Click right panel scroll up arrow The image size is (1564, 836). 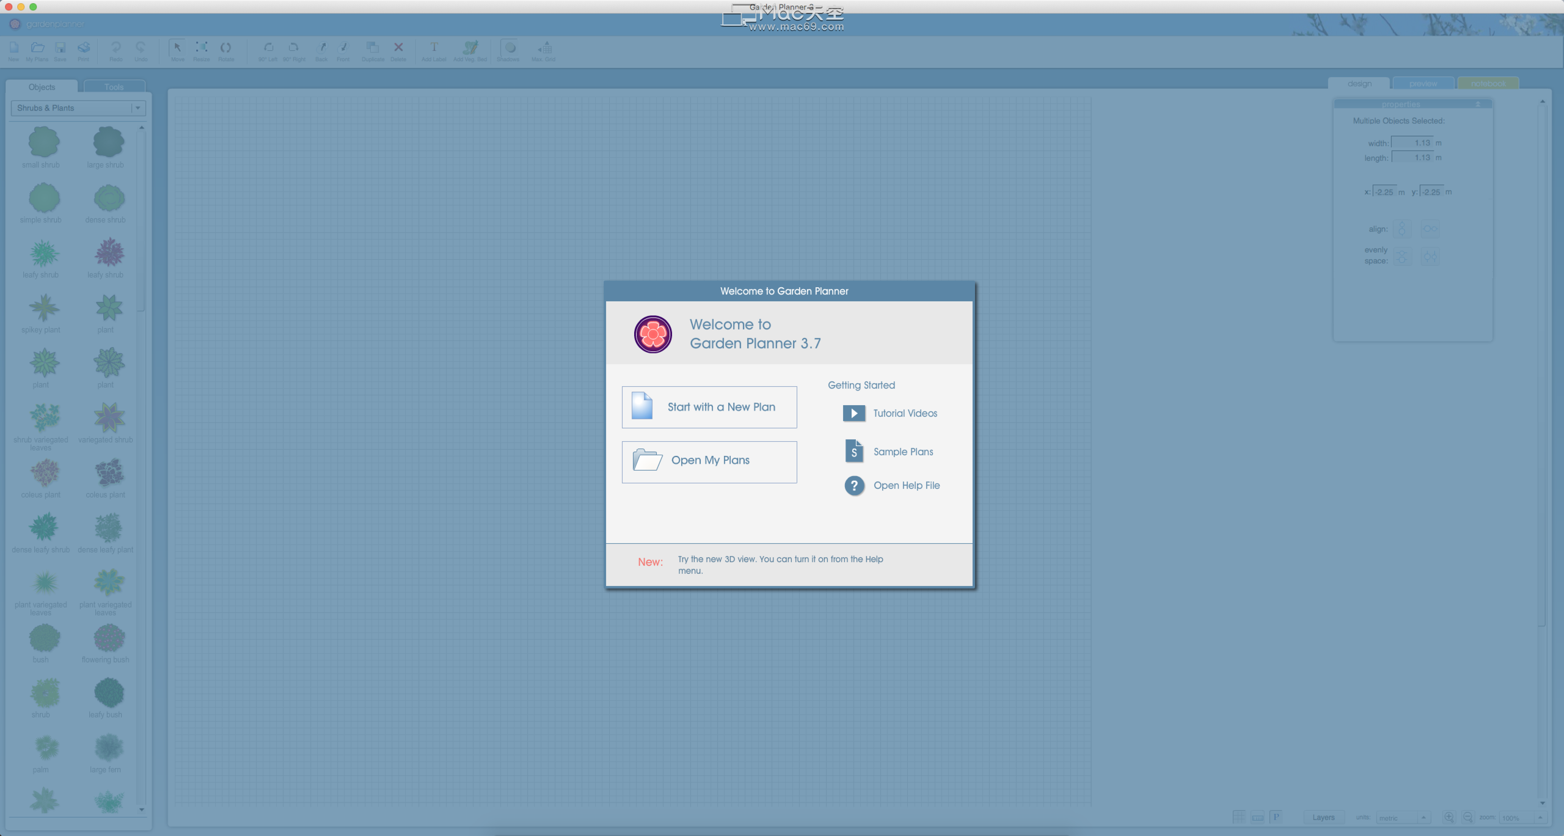[x=1543, y=101]
